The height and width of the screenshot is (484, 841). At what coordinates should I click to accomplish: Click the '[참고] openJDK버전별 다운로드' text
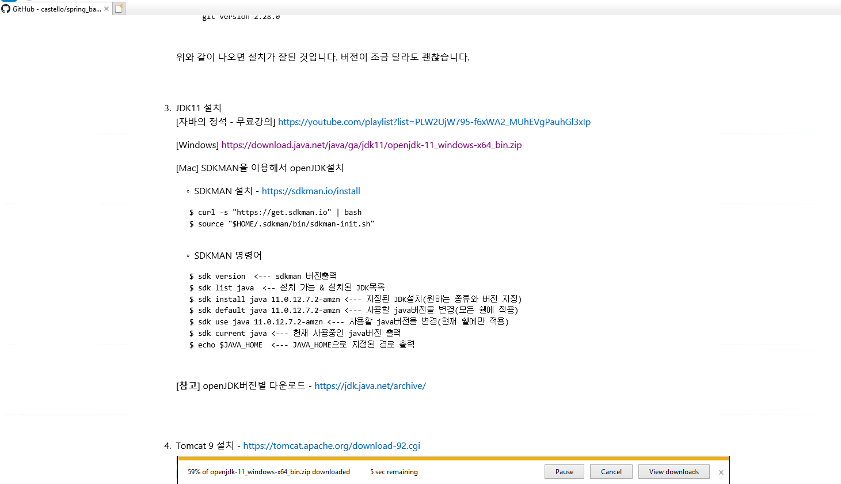[241, 386]
